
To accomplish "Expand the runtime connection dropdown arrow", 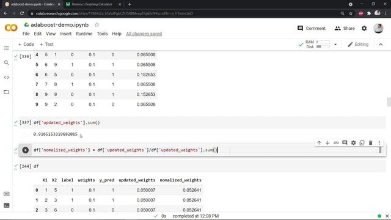I will 335,45.
